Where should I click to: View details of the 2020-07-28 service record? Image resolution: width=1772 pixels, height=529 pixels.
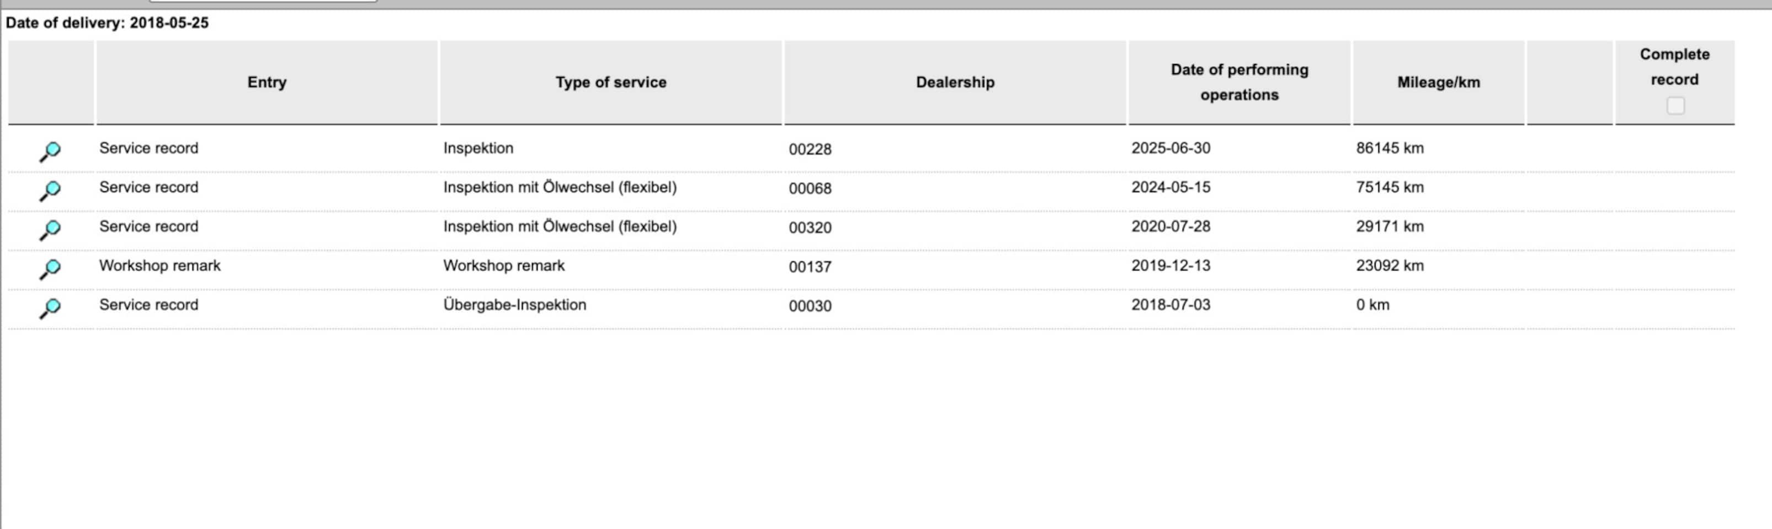pos(50,229)
